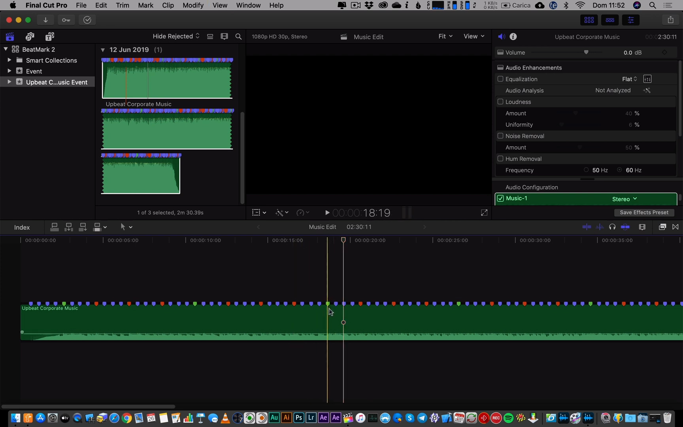Solo selected items headphones icon
This screenshot has height=427, width=683.
pyautogui.click(x=612, y=227)
